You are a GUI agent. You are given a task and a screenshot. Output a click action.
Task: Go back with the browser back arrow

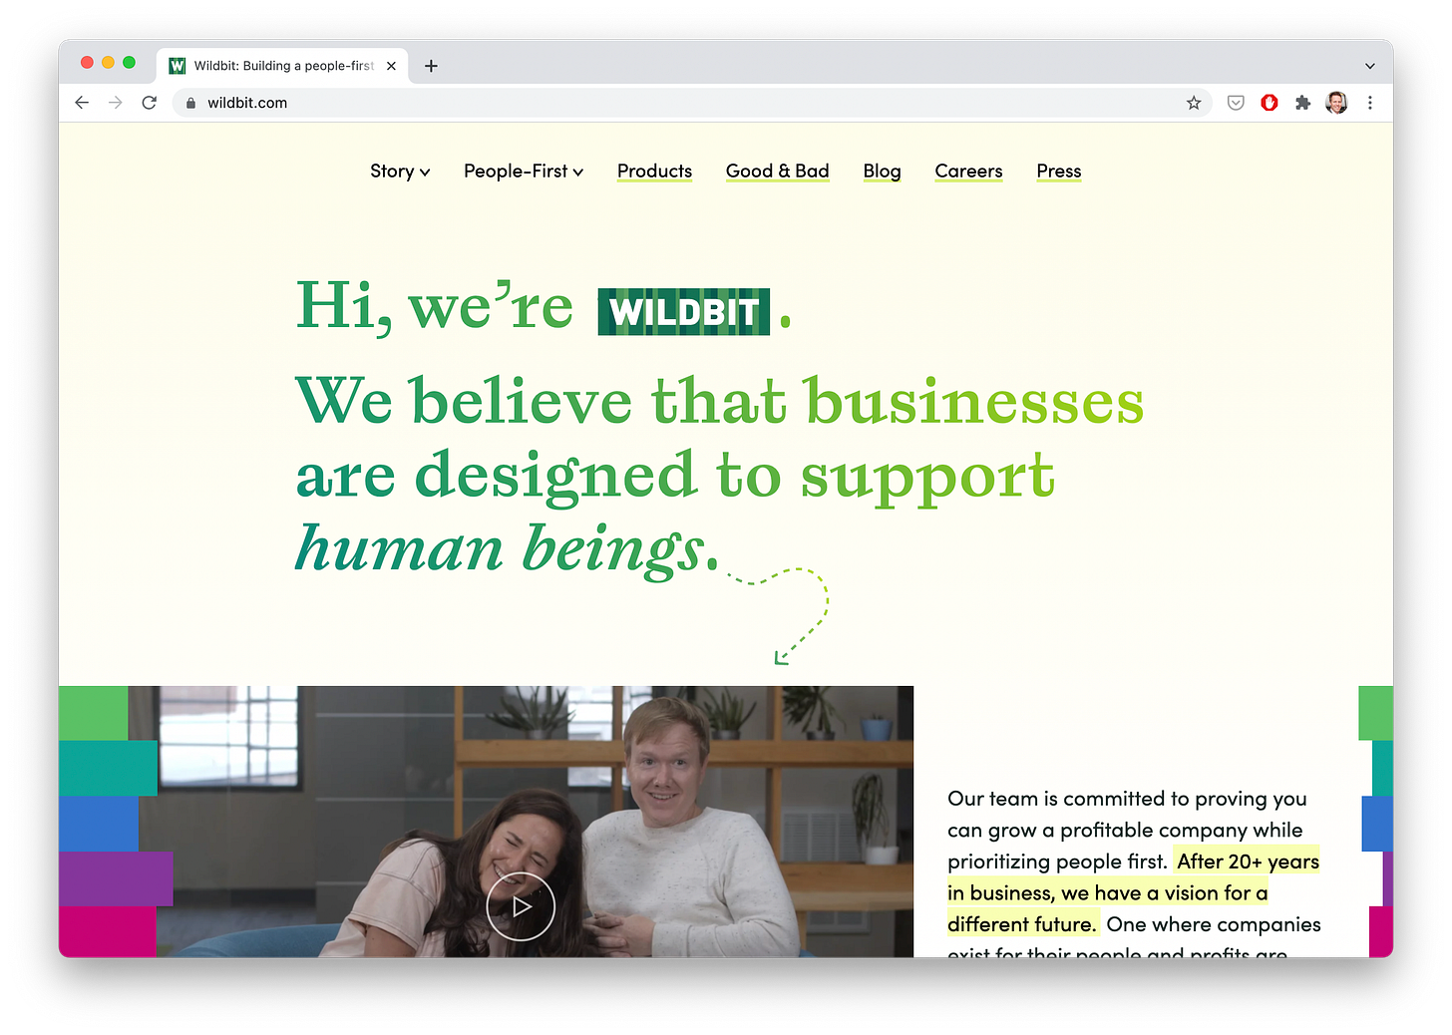pos(82,103)
